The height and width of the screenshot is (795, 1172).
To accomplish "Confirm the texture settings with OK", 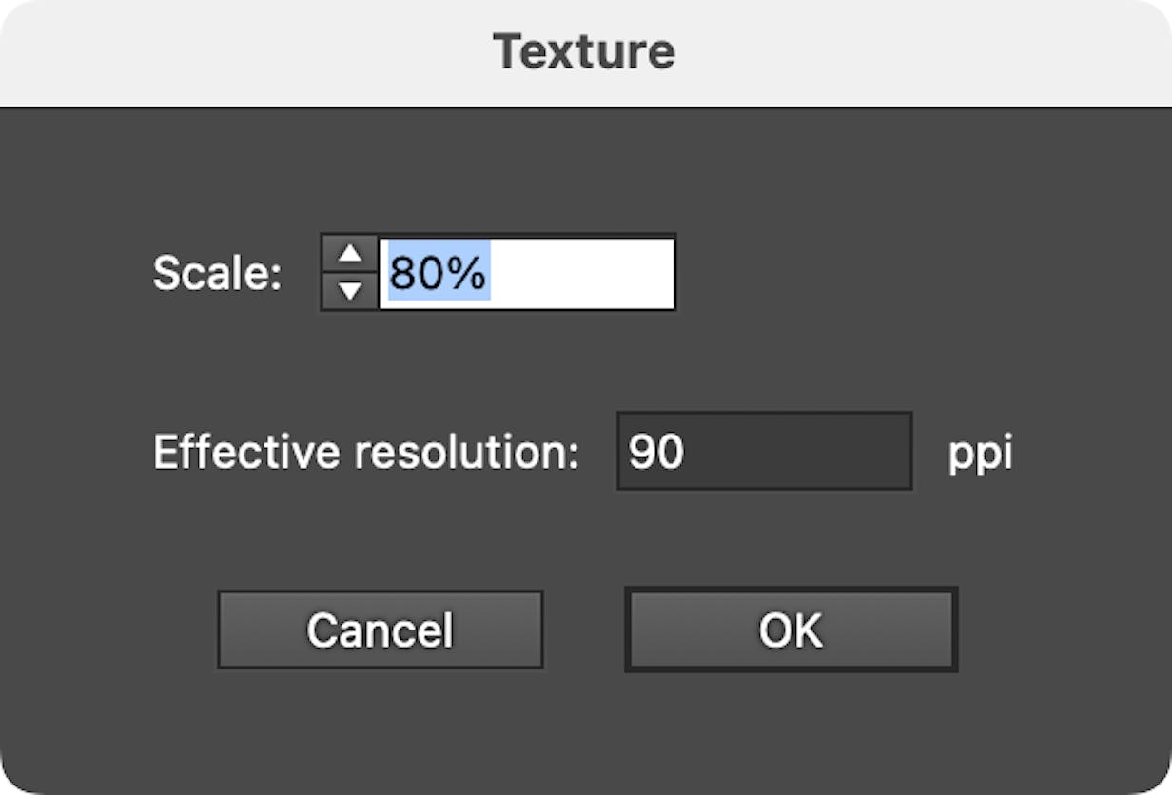I will pos(790,629).
